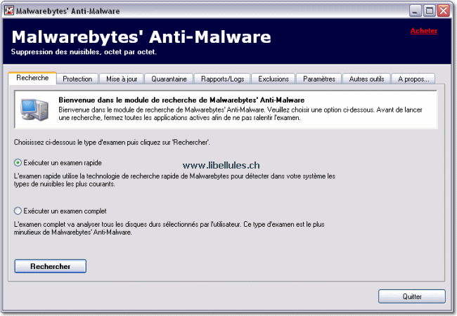Select 'Exécuter un examen rapide' radio button
The width and height of the screenshot is (457, 316).
pyautogui.click(x=18, y=163)
